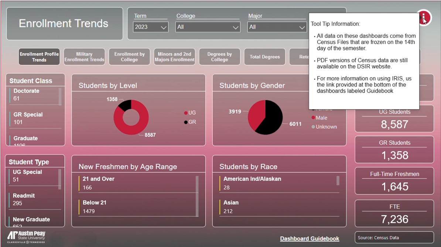This screenshot has height=247, width=441.
Task: Open the Enrollment by College tab
Action: click(129, 57)
